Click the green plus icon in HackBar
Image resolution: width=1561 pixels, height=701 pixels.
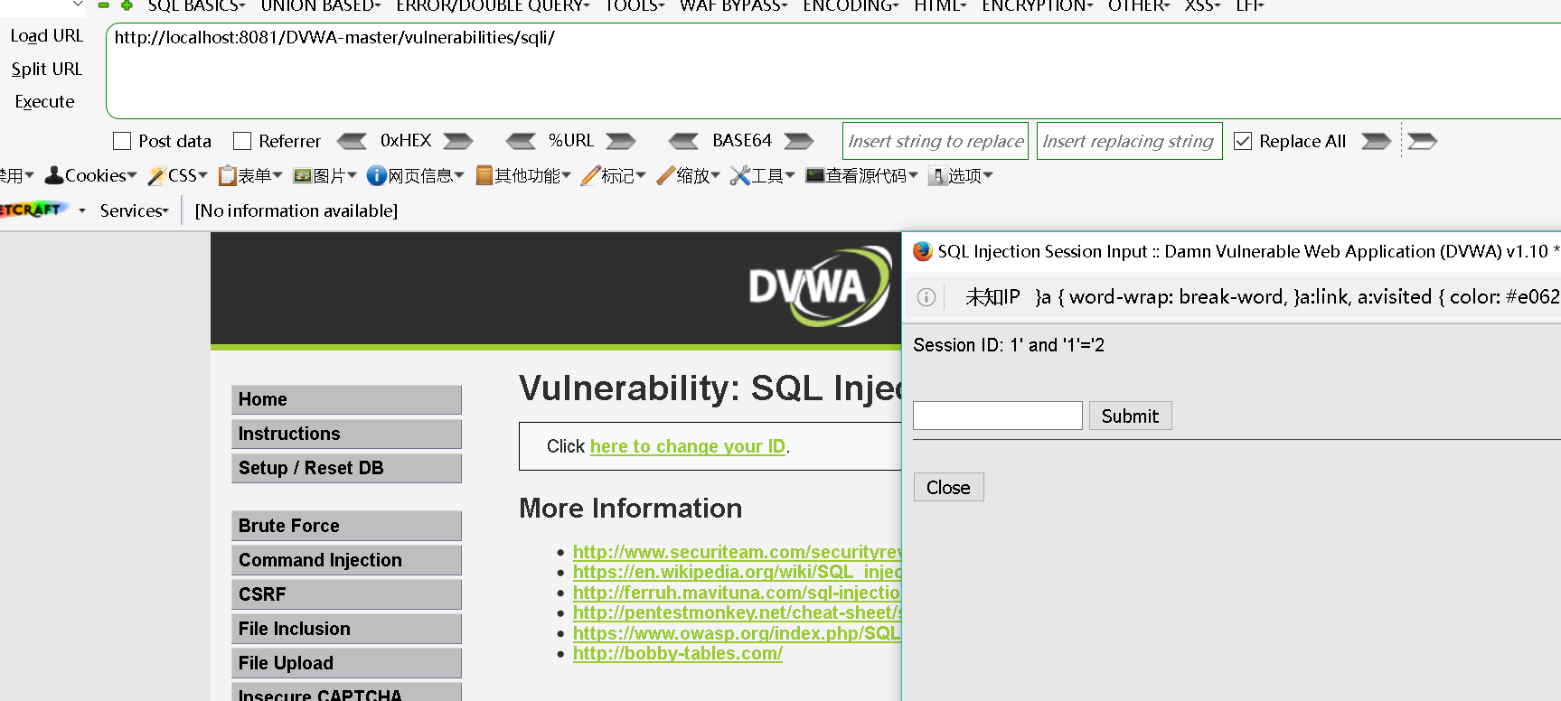pos(127,5)
